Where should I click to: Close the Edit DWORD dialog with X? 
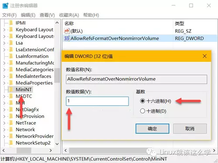[x=204, y=56]
